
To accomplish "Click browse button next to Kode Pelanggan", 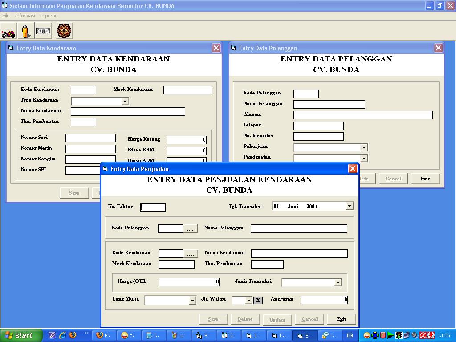I will tap(190, 228).
